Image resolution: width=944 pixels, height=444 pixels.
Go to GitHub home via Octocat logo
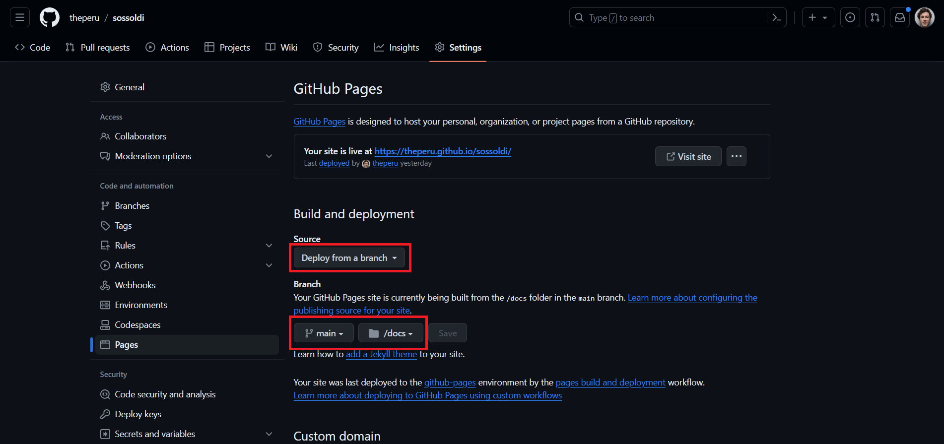50,17
